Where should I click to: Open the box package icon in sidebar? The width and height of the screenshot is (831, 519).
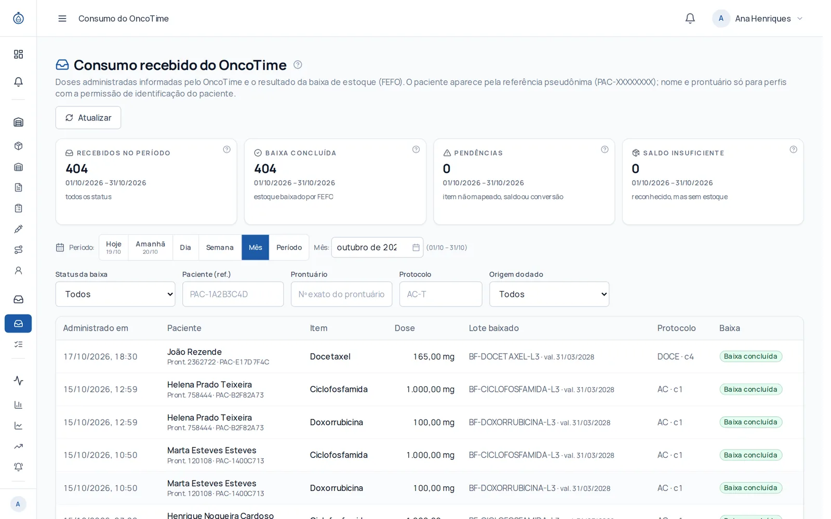18,146
